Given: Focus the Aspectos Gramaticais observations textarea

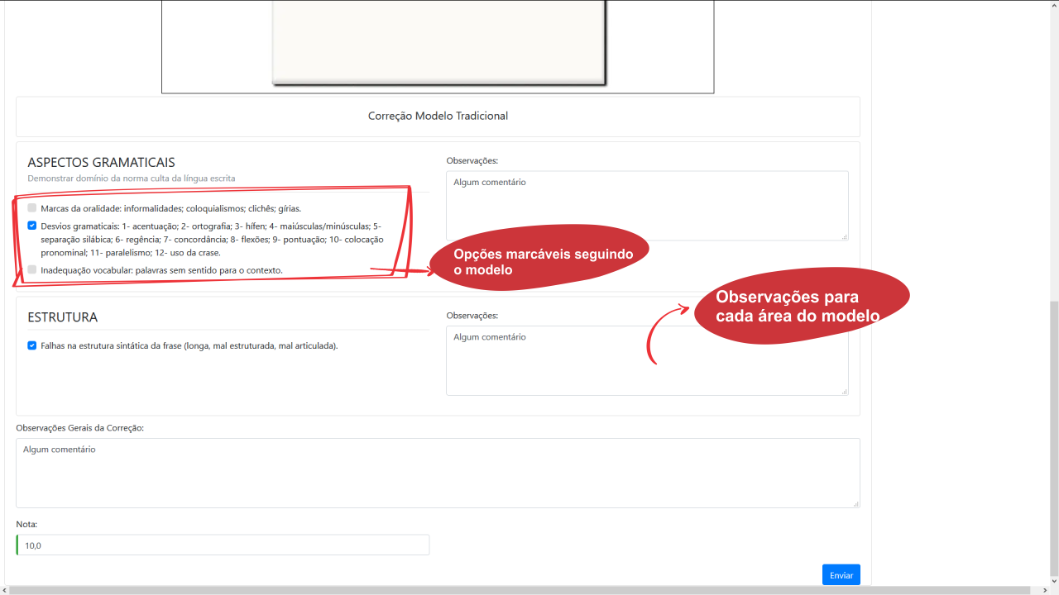Looking at the screenshot, I should (646, 206).
